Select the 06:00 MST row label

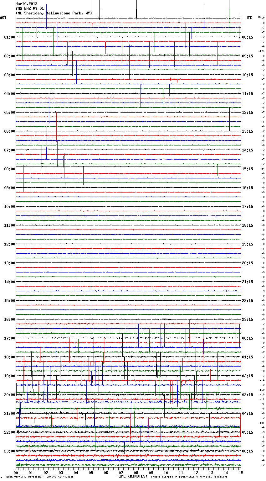[10, 131]
